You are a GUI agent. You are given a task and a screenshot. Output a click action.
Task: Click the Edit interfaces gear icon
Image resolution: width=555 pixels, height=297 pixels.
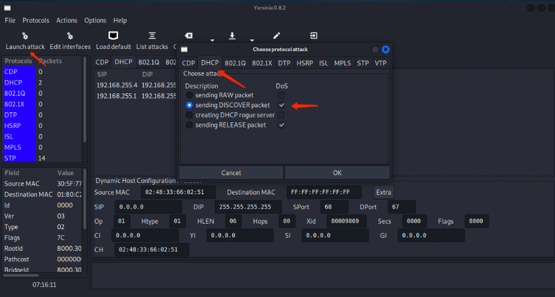[x=70, y=36]
